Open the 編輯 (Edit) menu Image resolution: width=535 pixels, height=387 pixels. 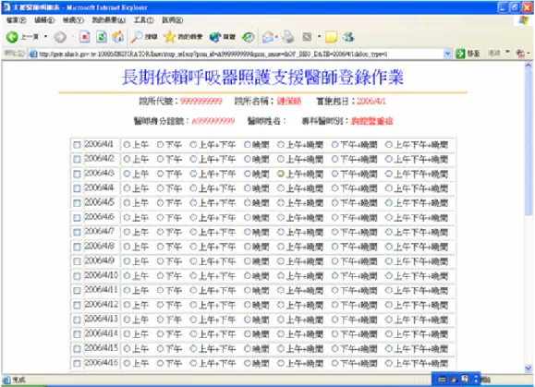tap(44, 20)
